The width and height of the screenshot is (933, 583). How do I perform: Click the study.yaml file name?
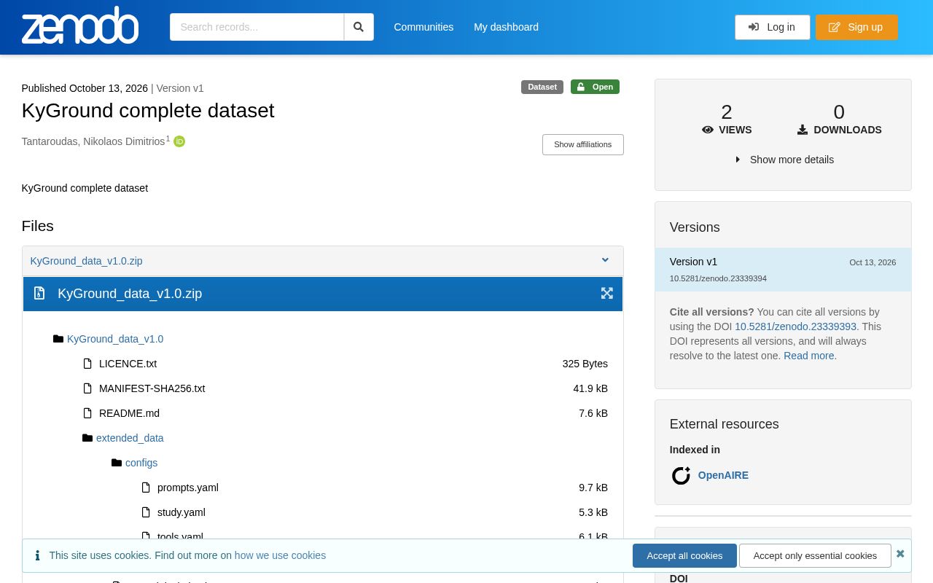pos(181,512)
